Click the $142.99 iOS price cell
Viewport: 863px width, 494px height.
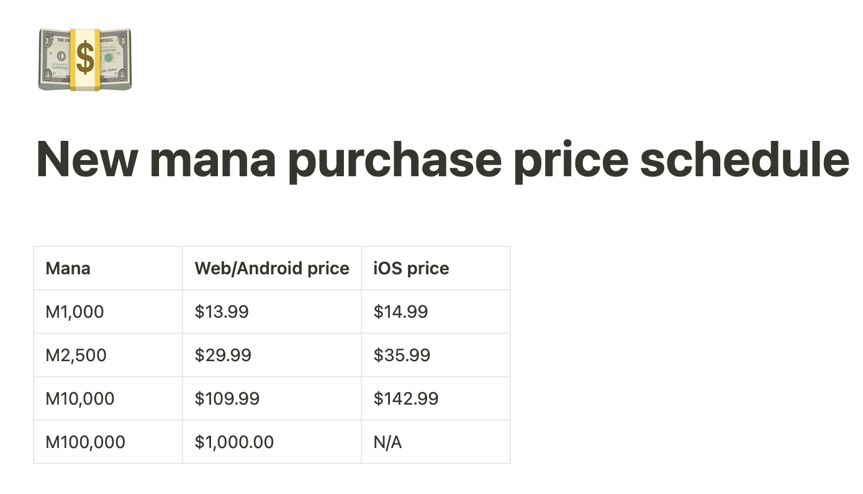(436, 398)
